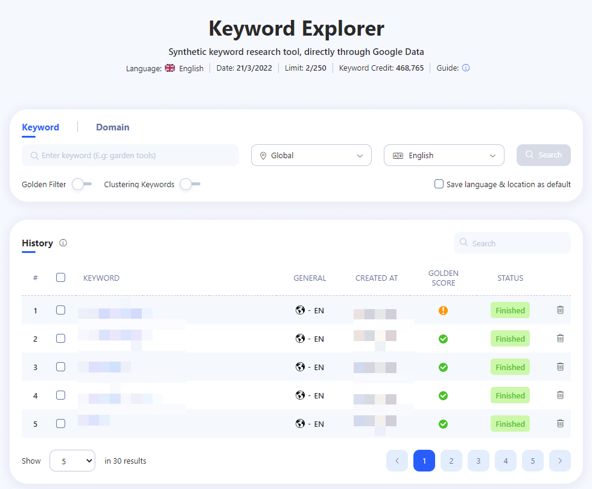
Task: Click the green check golden score in row 5
Action: (x=443, y=424)
